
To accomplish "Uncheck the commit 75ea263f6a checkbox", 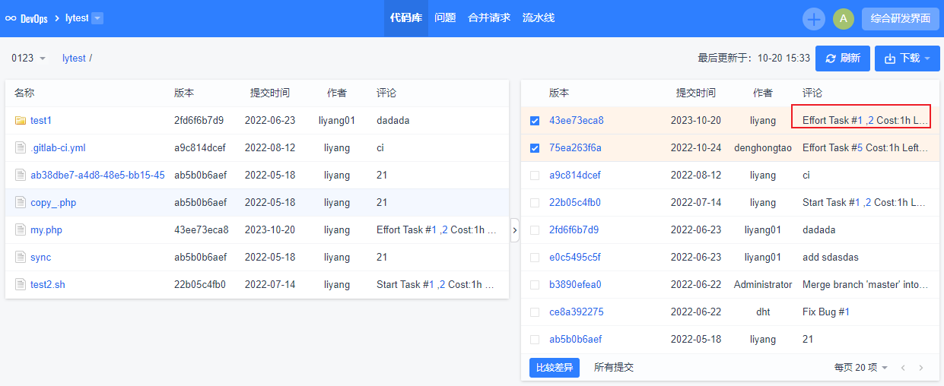I will (x=535, y=148).
